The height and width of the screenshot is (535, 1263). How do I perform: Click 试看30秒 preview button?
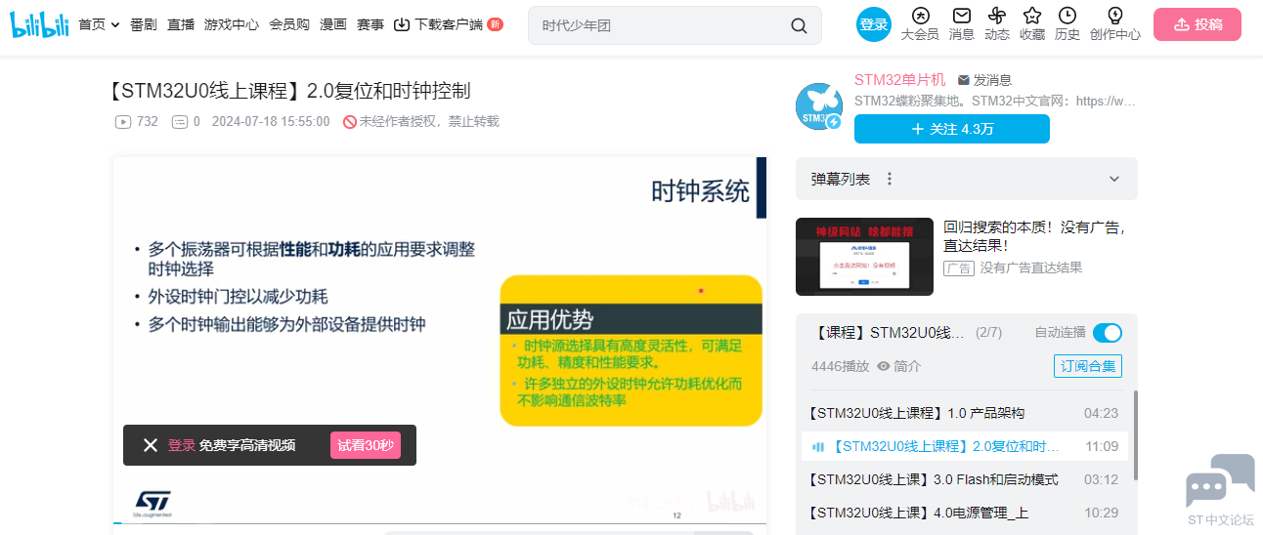pyautogui.click(x=366, y=445)
